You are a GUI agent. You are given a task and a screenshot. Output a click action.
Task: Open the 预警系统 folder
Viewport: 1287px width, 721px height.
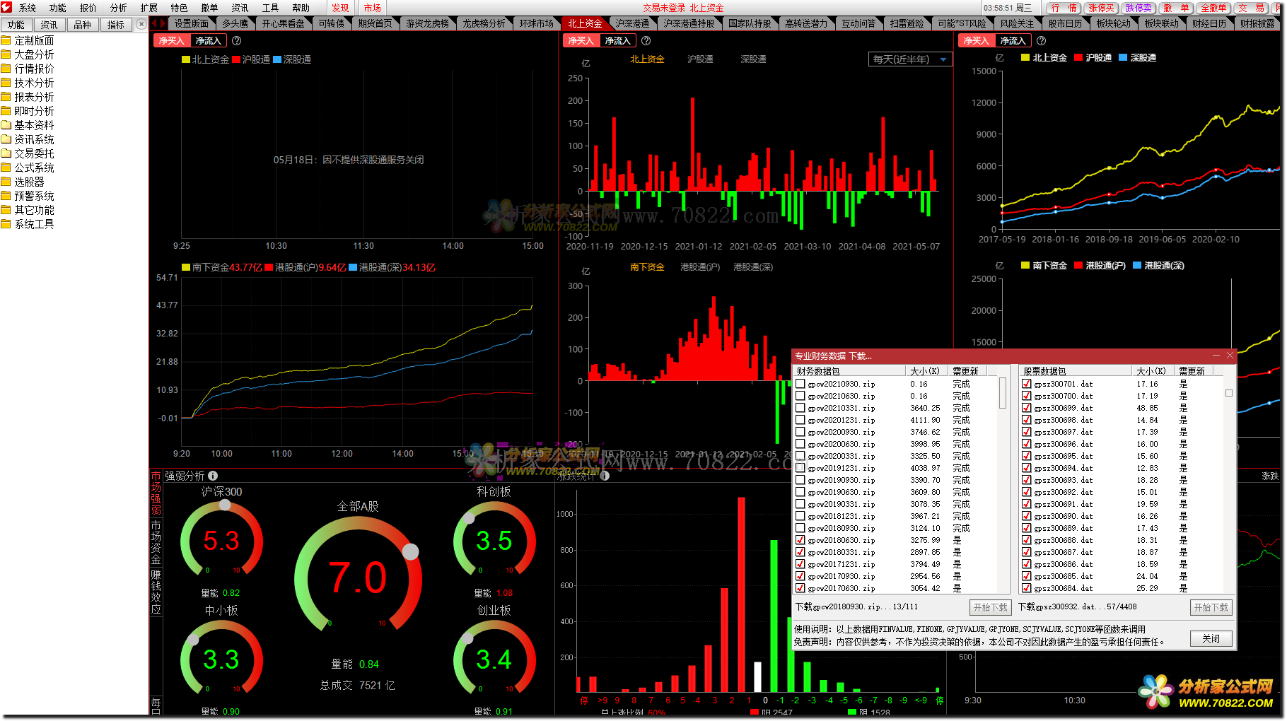tap(28, 196)
